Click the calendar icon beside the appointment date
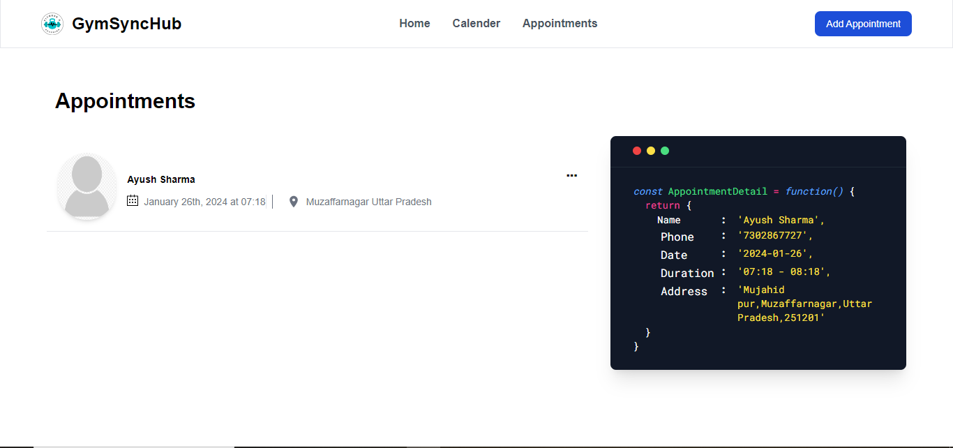The height and width of the screenshot is (448, 953). [133, 201]
